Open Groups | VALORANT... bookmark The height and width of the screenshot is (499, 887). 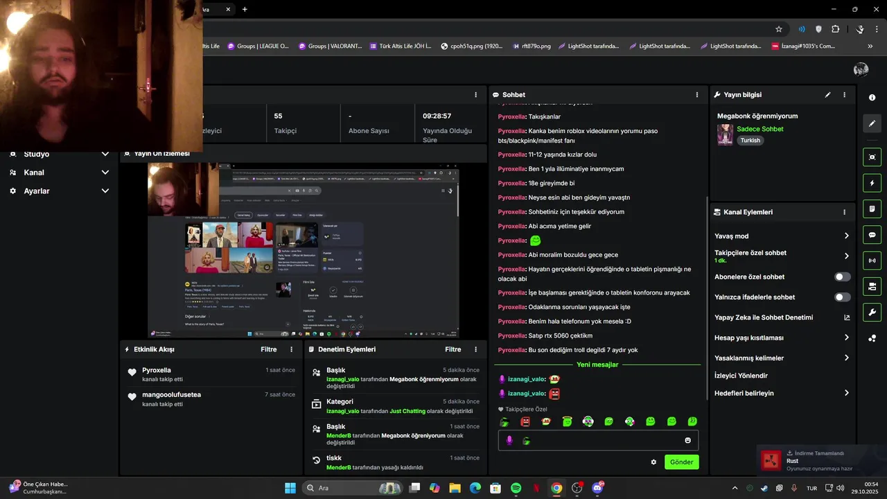pyautogui.click(x=330, y=46)
